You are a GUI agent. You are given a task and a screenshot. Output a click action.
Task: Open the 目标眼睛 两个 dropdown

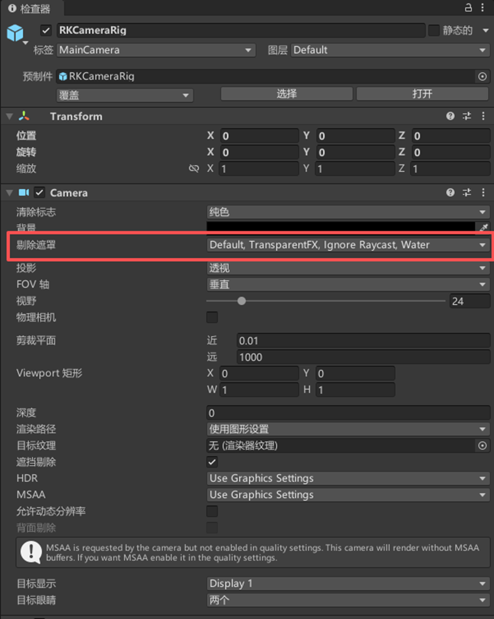click(x=348, y=600)
